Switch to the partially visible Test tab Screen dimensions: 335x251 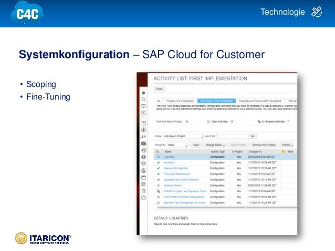point(291,101)
